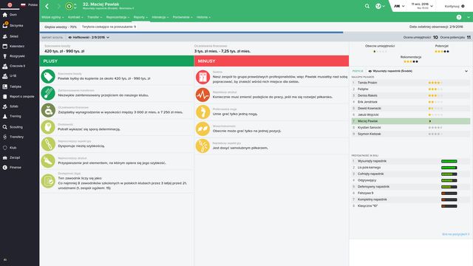Expand the Wysunięty napastnik position dropdown
The image size is (473, 266).
pyautogui.click(x=418, y=71)
